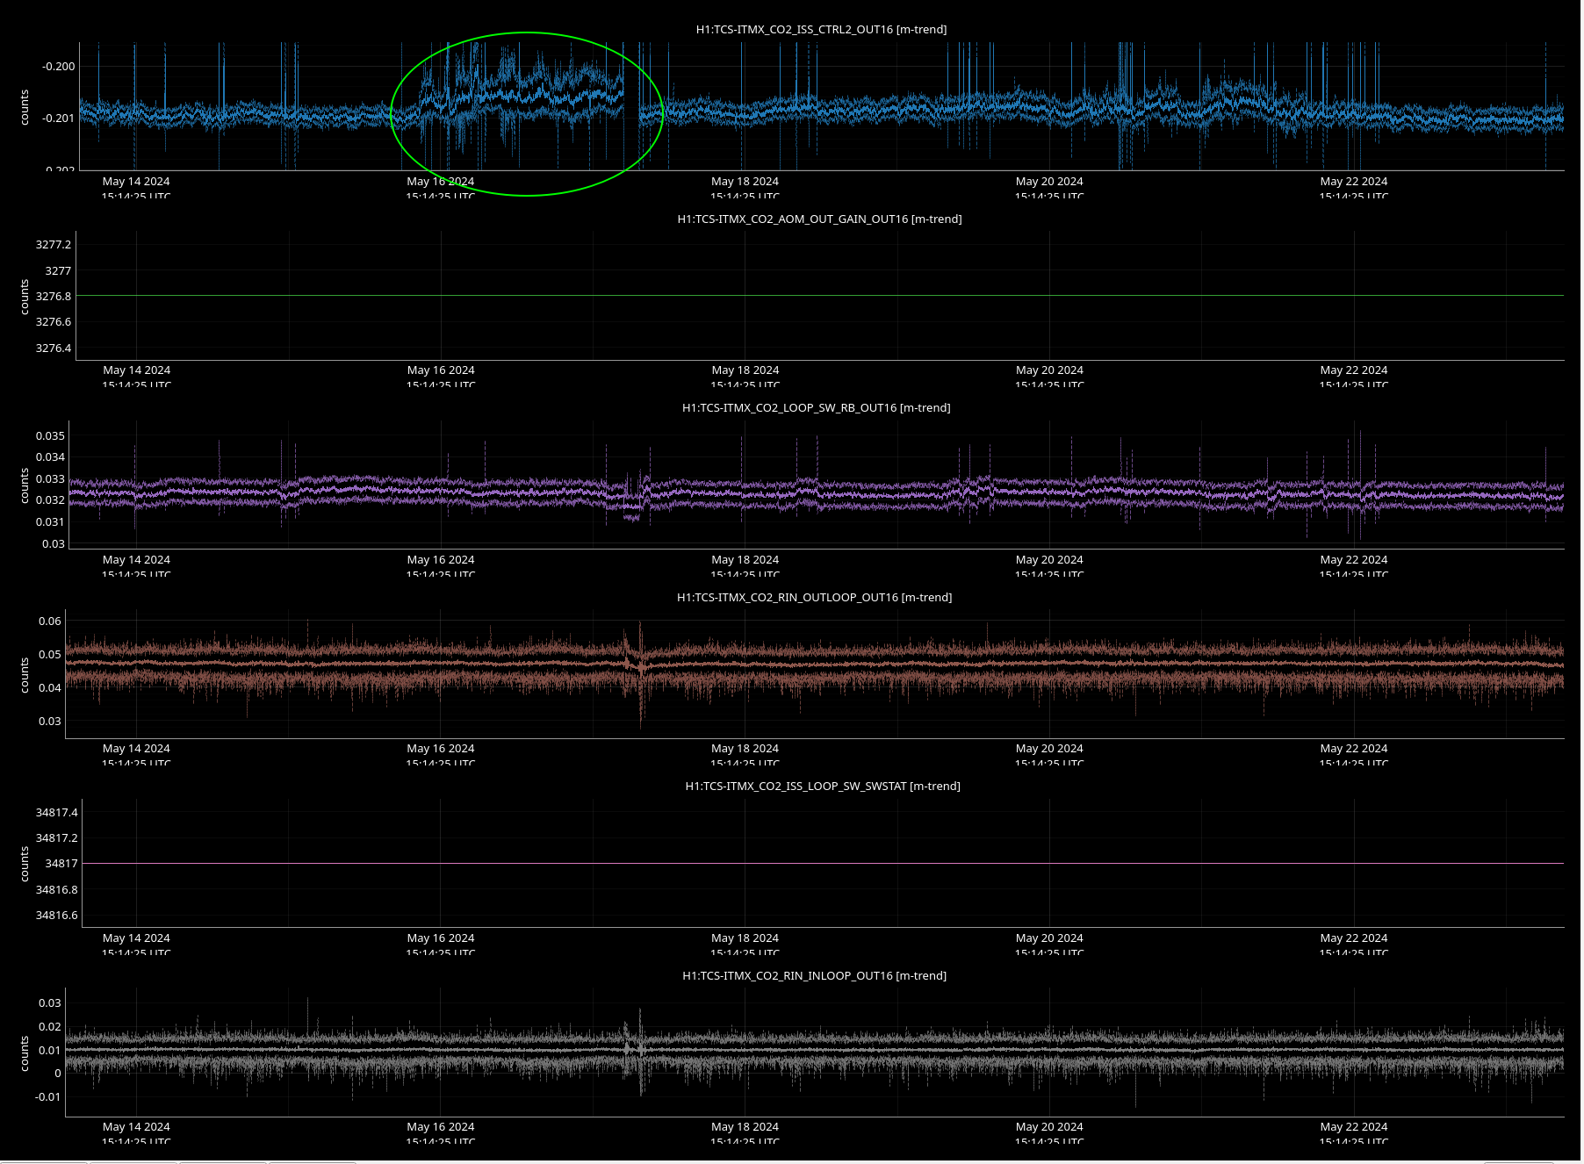Select the H1:TCS-ITMX_CO2_RIN_OUTLOOP_OUT16 chart title

click(x=814, y=598)
